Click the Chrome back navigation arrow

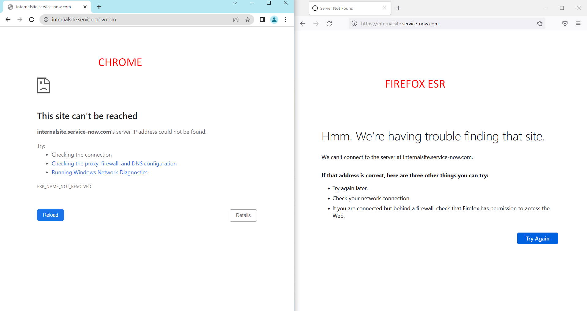8,19
